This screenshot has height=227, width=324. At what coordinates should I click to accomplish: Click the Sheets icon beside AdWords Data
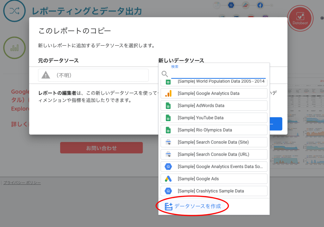(x=168, y=106)
